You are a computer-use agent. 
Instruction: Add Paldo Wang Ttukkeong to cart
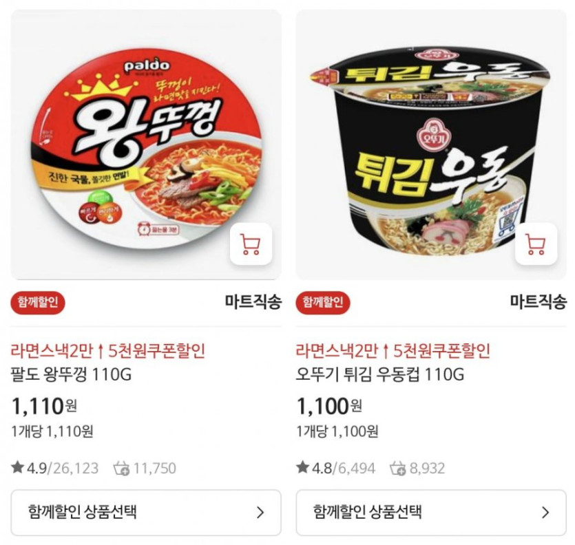(251, 244)
